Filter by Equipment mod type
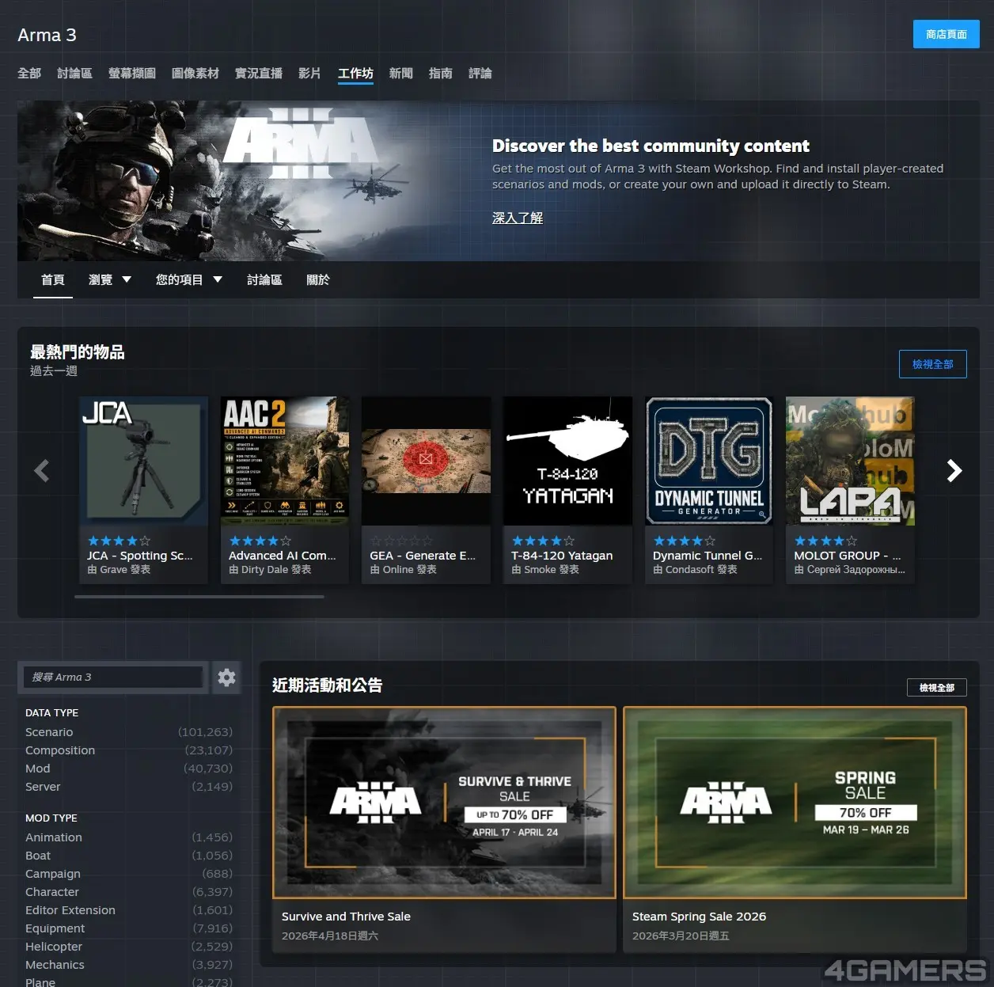 coord(128,928)
